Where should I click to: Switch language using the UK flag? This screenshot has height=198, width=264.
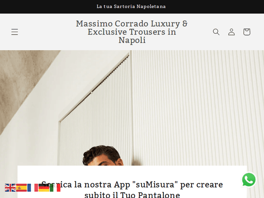[x=10, y=188]
